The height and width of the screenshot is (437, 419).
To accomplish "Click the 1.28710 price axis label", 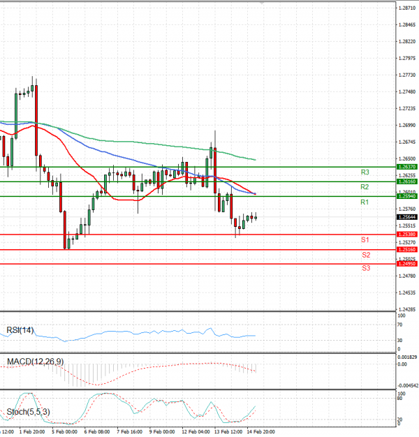I will coord(407,8).
